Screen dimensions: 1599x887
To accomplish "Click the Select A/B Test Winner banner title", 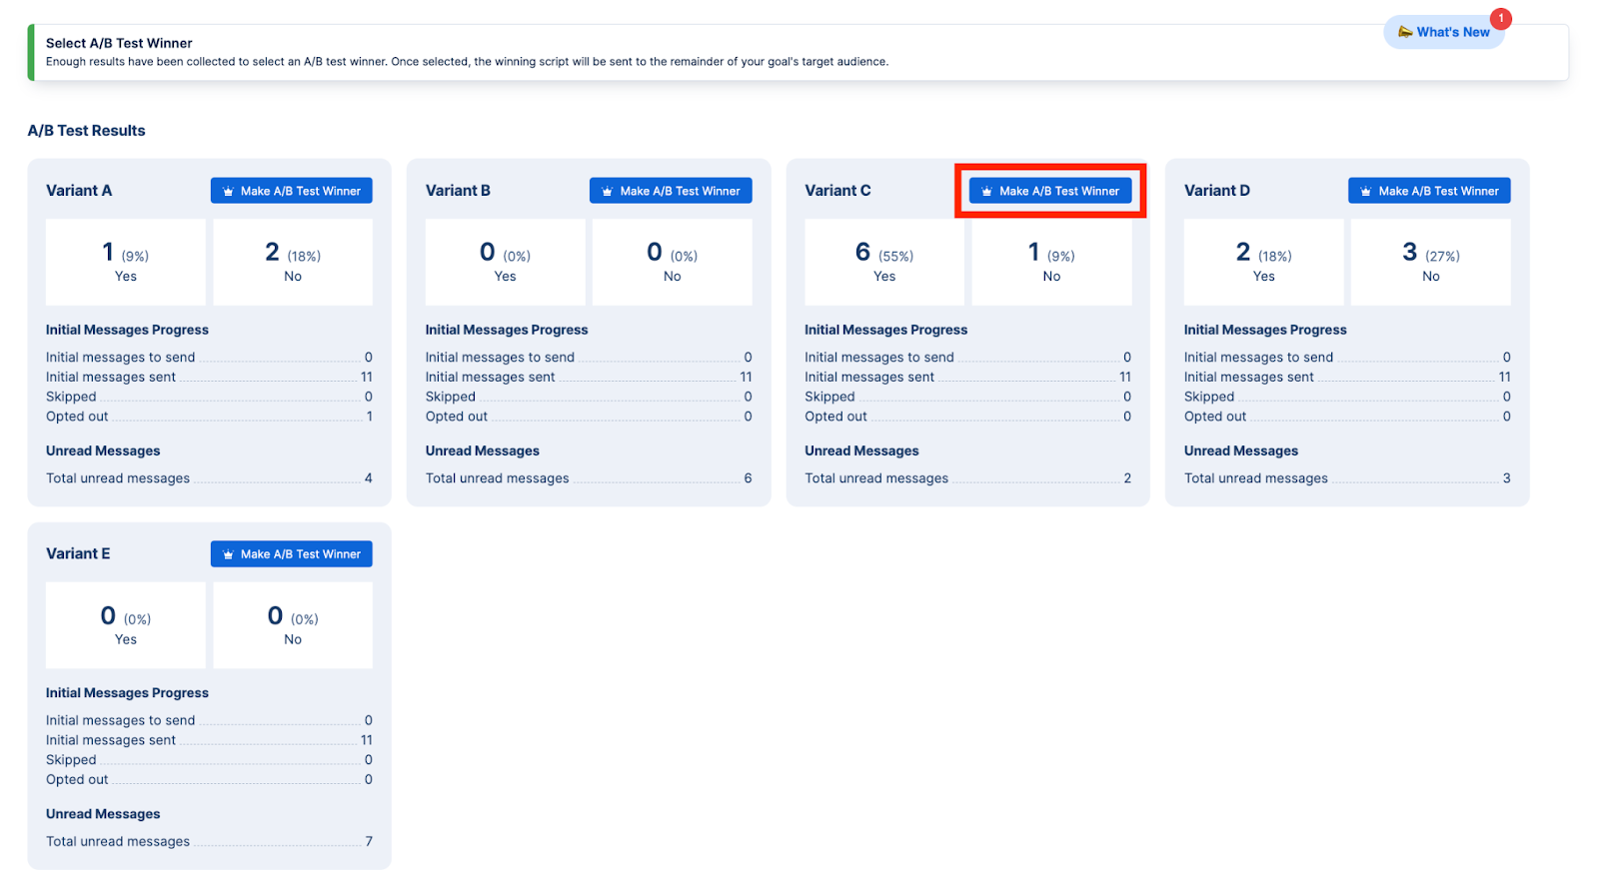I will point(119,43).
